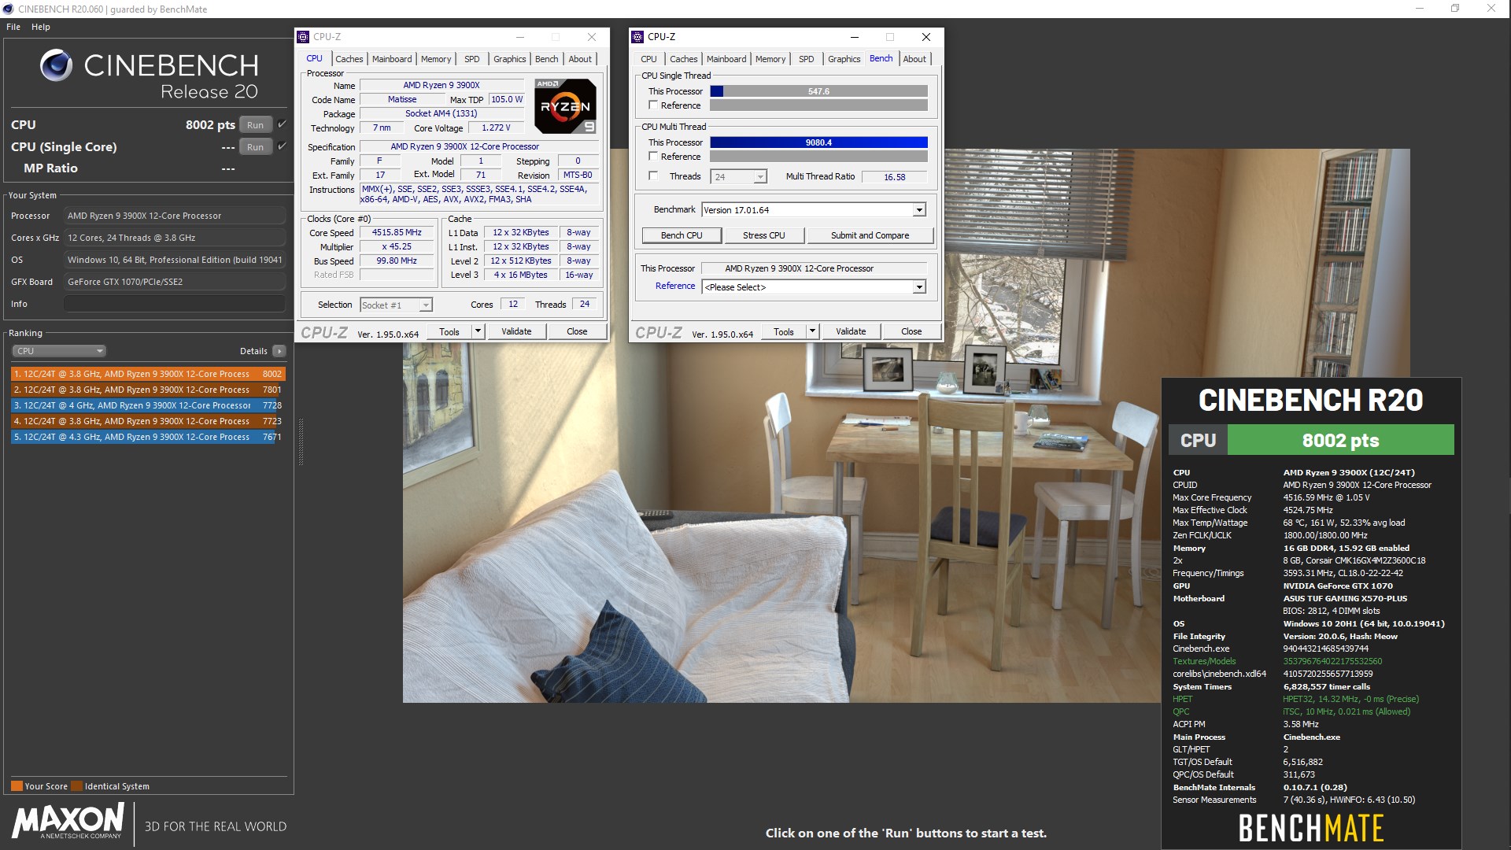
Task: Minimize the right CPU-Z window
Action: pyautogui.click(x=854, y=37)
